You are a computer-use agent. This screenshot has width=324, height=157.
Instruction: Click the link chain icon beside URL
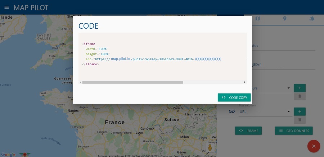click(x=232, y=111)
